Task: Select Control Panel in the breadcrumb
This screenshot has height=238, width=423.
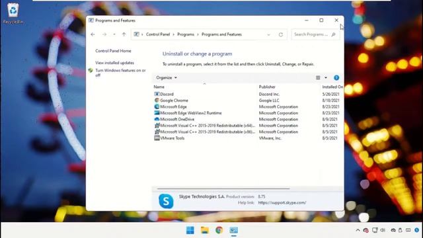Action: (158, 34)
